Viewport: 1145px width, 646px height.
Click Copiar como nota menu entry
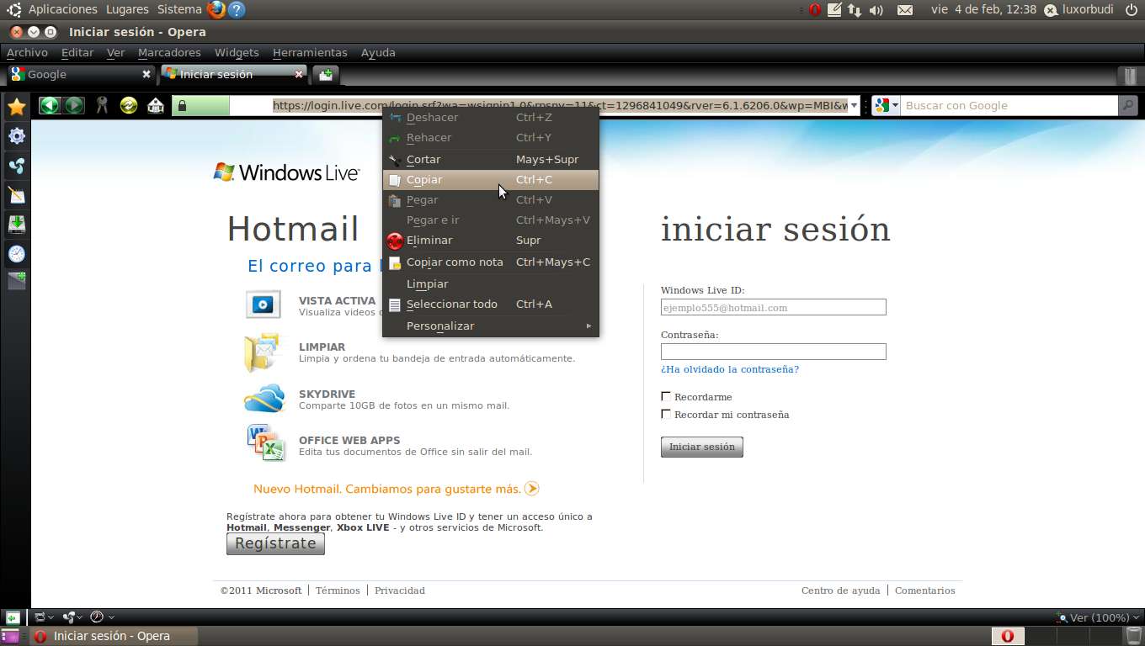coord(491,262)
